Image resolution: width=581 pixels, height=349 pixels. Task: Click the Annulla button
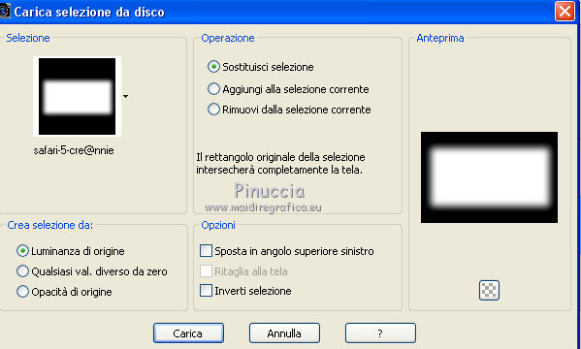pos(284,333)
